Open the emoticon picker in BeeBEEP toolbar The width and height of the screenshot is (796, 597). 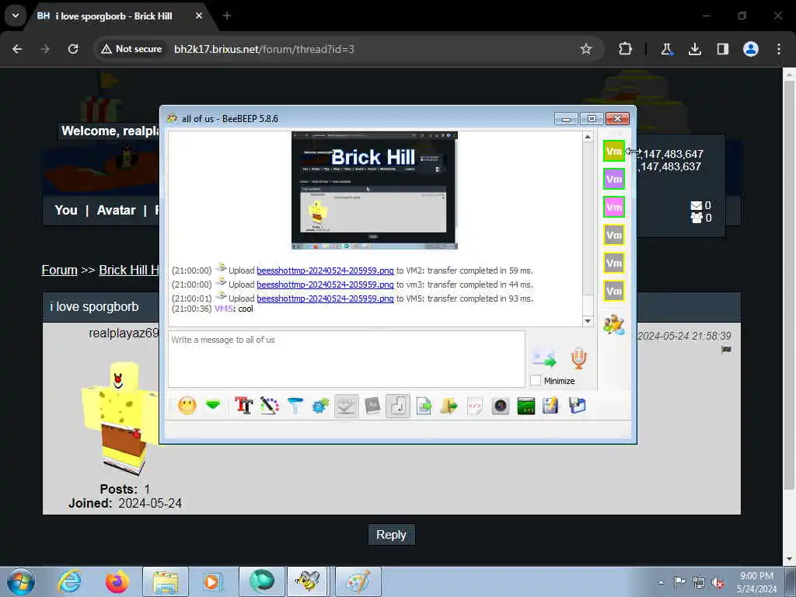coord(187,406)
